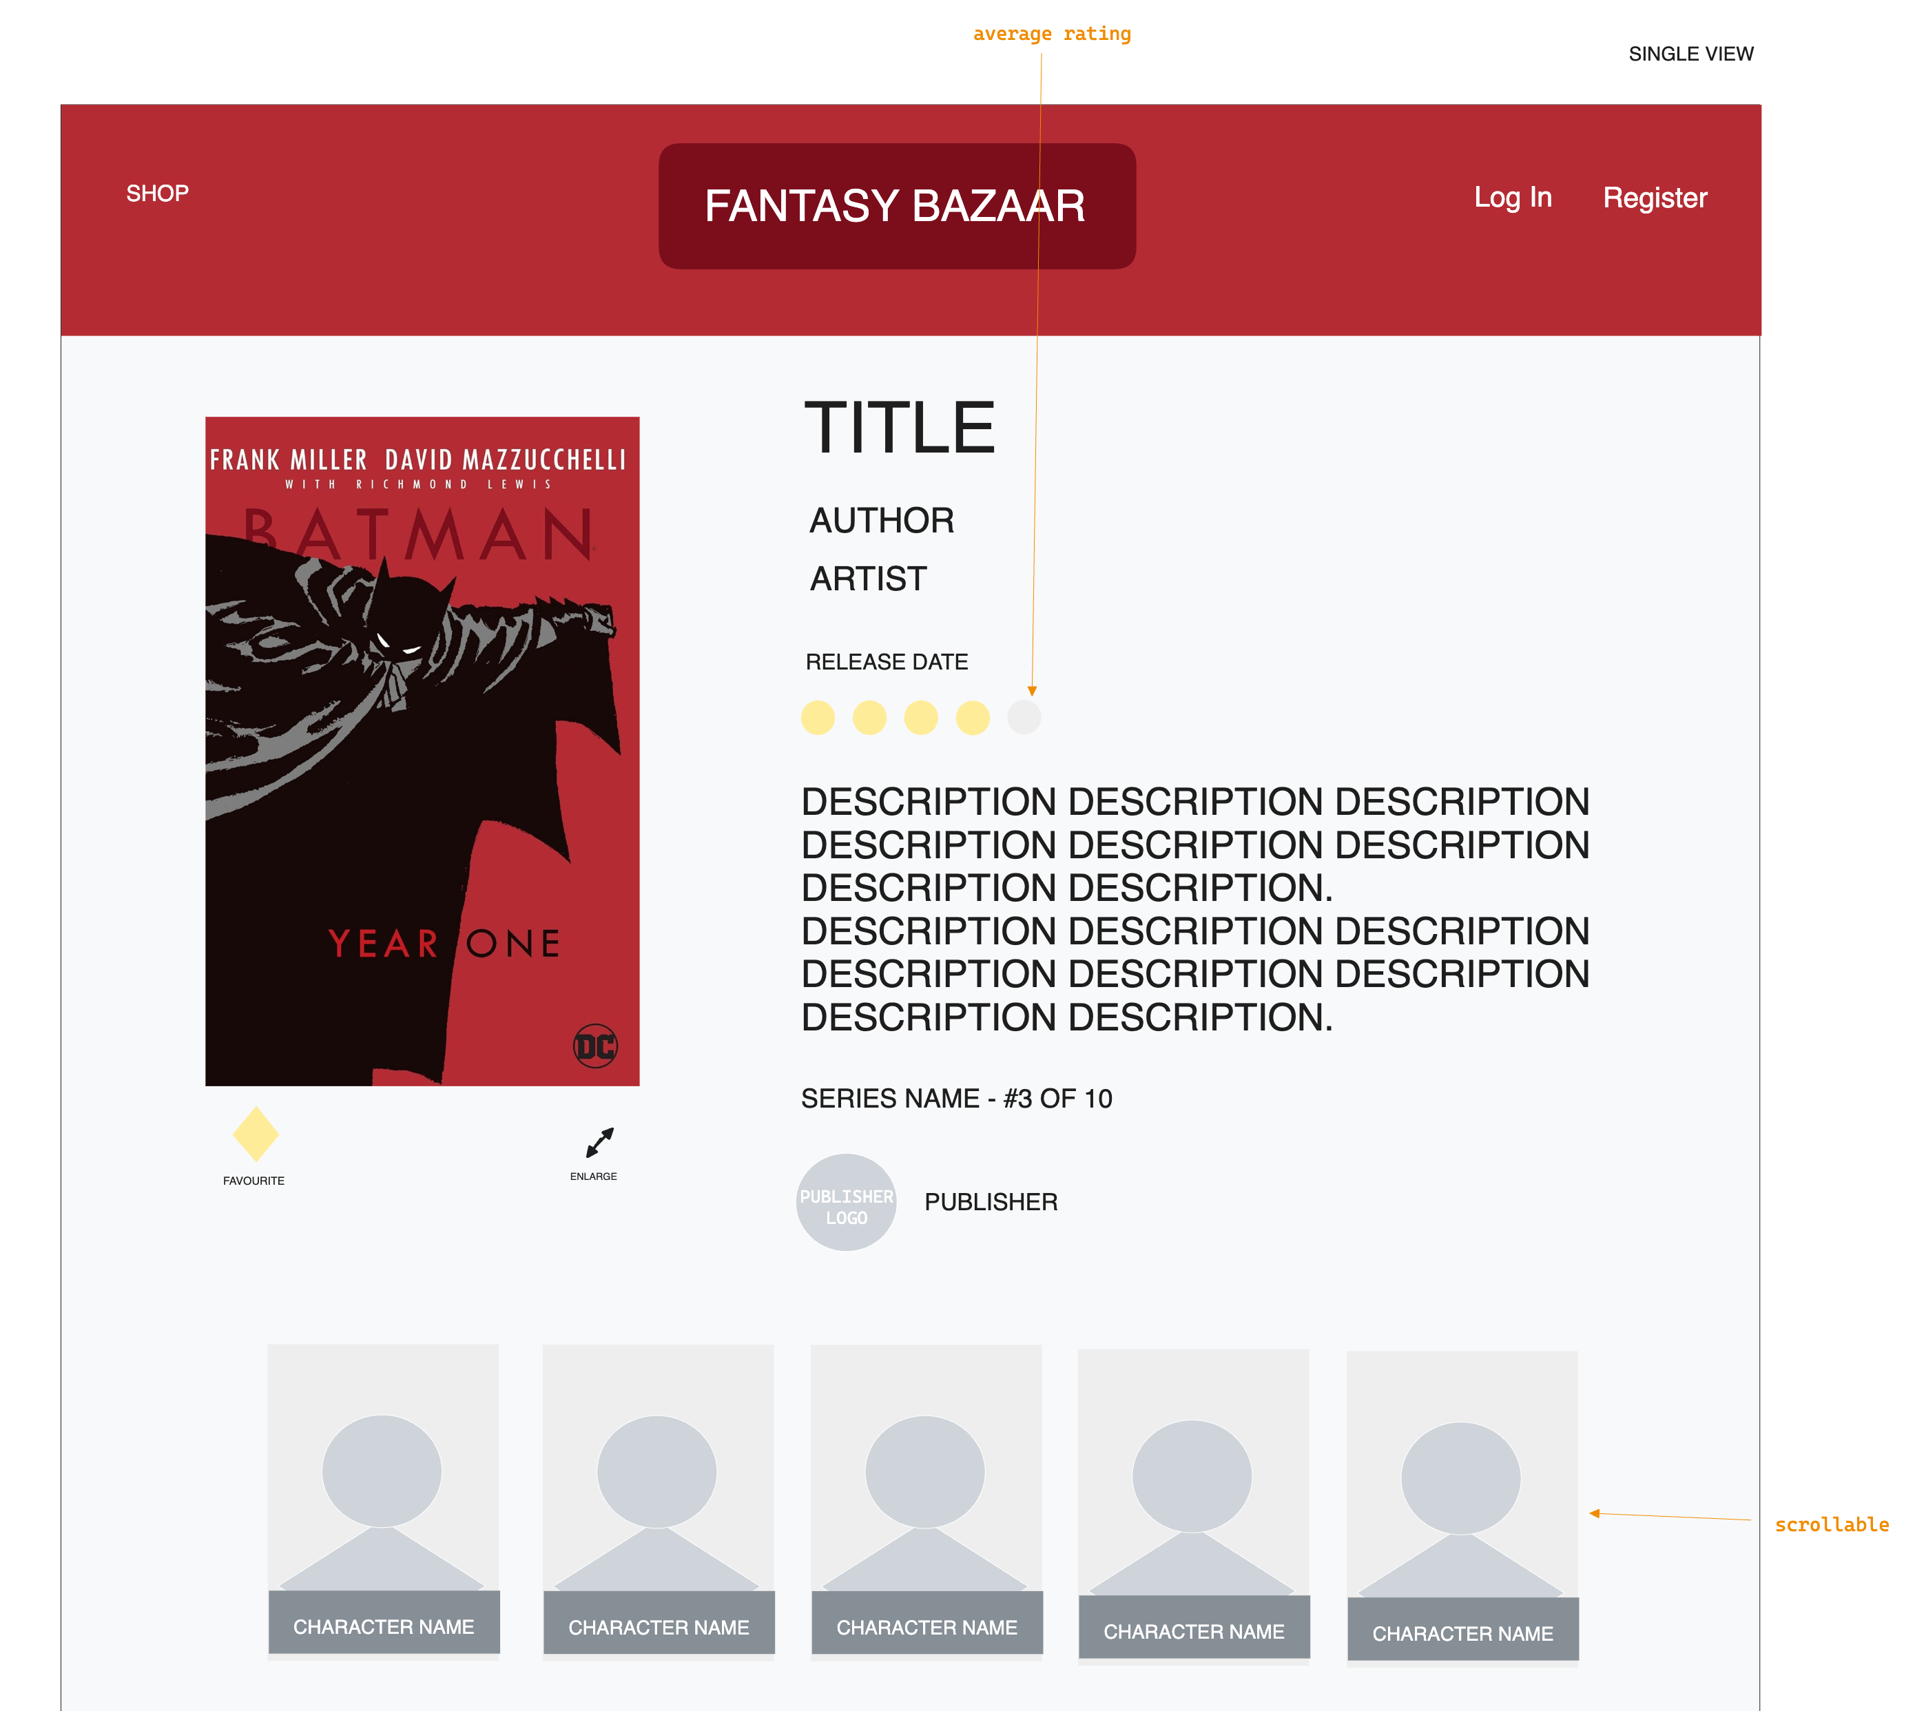
Task: Select the second yellow rating dot
Action: [869, 717]
